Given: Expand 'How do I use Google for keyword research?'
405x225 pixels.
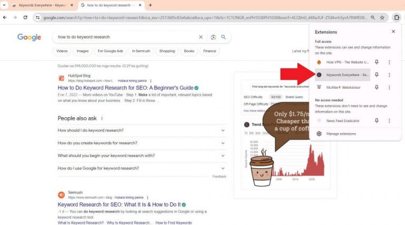Looking at the screenshot, I should [141, 168].
